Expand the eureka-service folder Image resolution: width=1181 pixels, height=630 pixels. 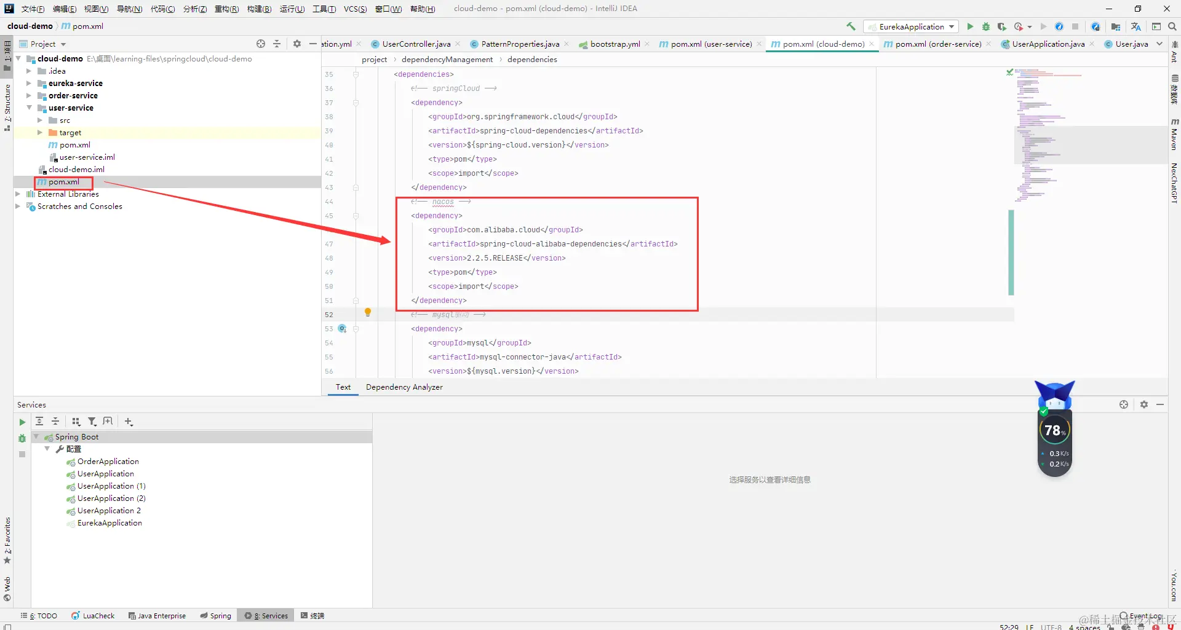coord(28,83)
